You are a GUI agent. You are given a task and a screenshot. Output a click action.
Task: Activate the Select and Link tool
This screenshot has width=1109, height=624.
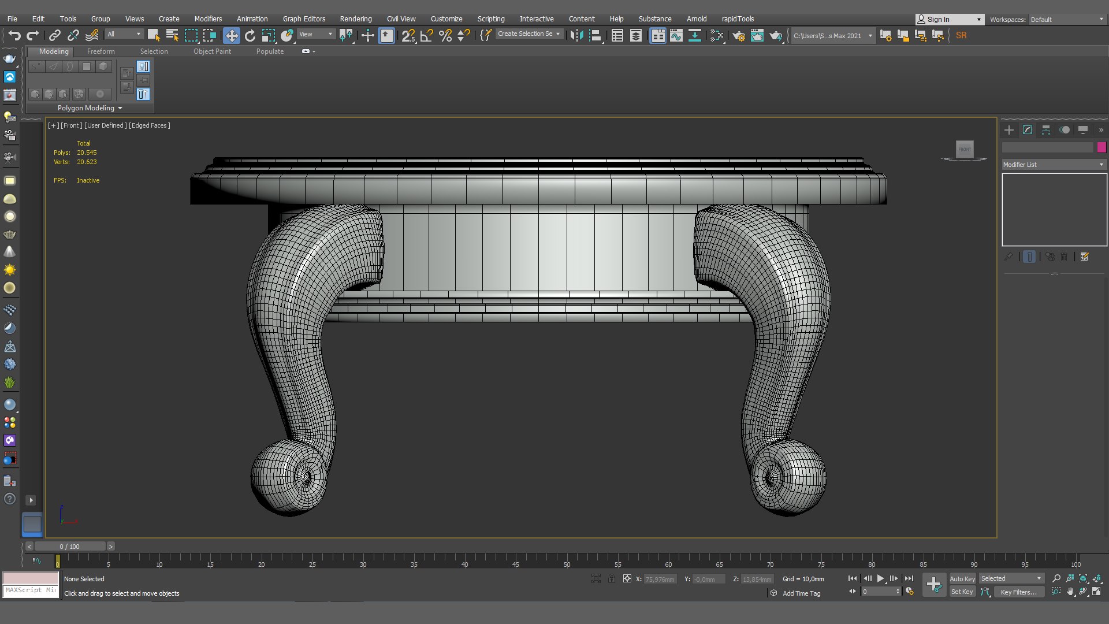click(x=54, y=35)
